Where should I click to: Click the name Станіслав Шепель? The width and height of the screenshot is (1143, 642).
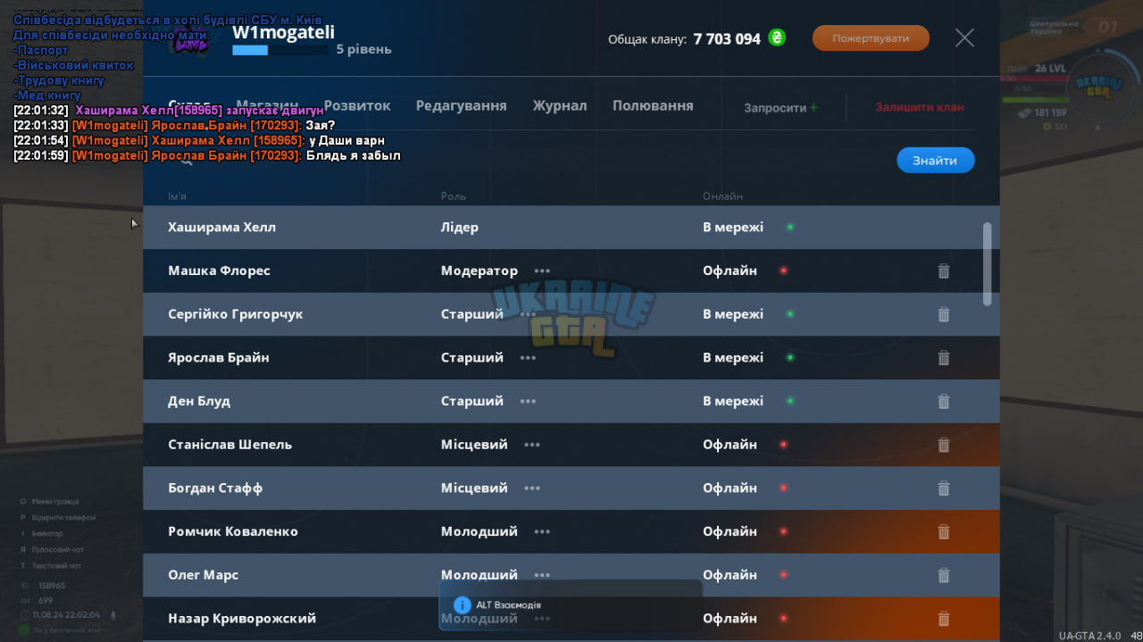pyautogui.click(x=229, y=445)
